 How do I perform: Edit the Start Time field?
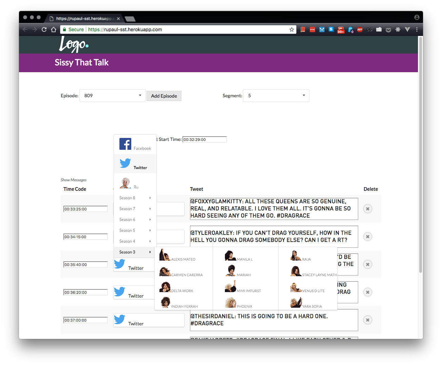pyautogui.click(x=205, y=140)
